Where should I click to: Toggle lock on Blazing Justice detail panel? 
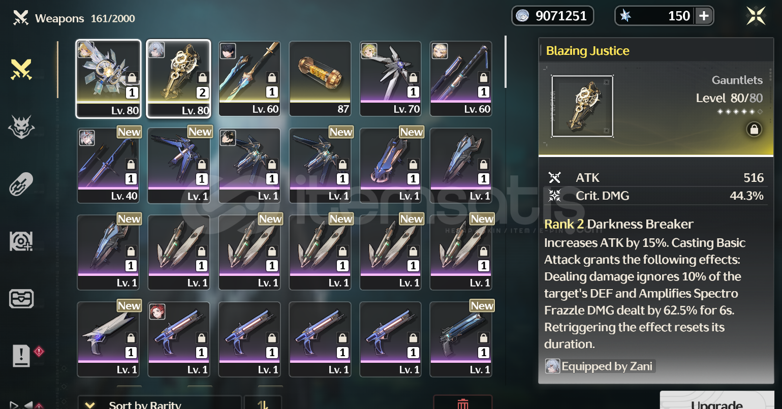(754, 130)
